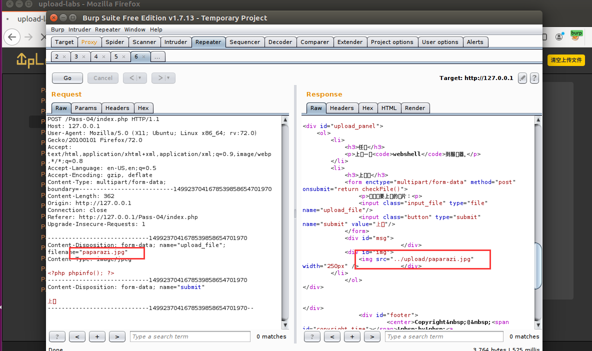
Task: Switch to the Proxy tab
Action: tap(89, 42)
